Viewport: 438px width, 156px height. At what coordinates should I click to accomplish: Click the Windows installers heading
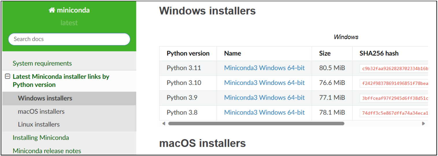pos(207,11)
